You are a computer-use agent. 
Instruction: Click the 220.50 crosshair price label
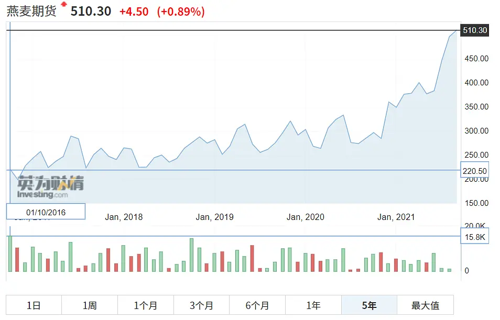475,171
